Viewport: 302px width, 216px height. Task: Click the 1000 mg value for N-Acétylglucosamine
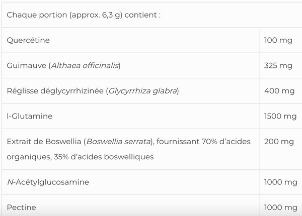pos(280,182)
